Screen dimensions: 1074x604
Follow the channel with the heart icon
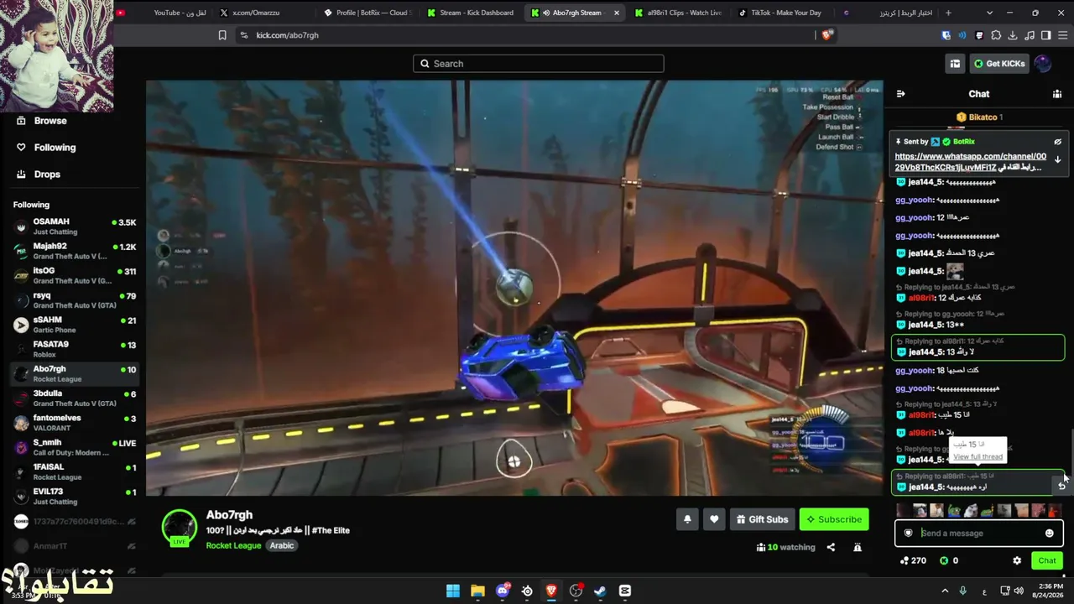pos(714,519)
